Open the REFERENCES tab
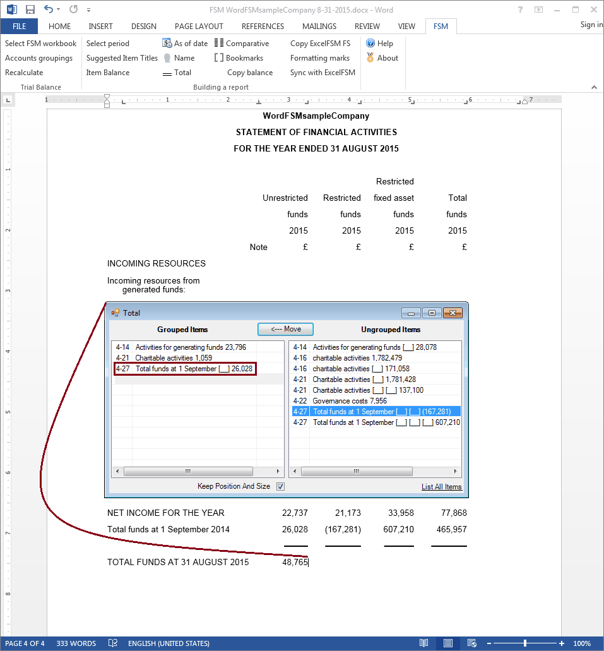This screenshot has height=651, width=604. [x=263, y=26]
